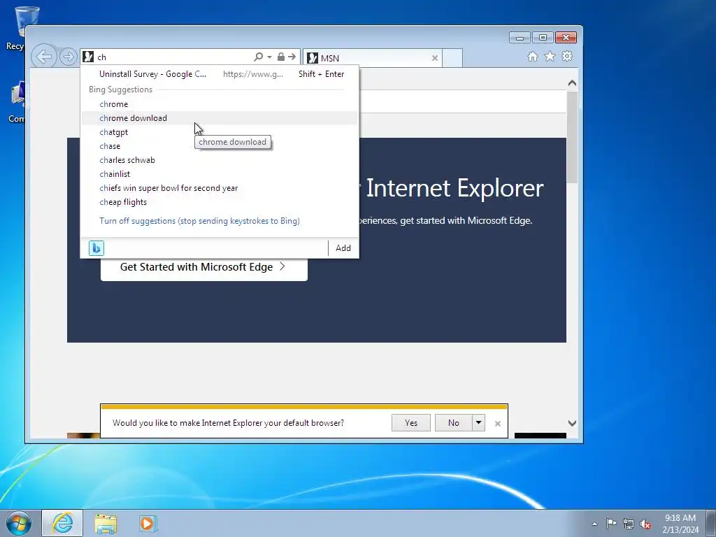
Task: Click the security lock icon in address bar
Action: (281, 57)
